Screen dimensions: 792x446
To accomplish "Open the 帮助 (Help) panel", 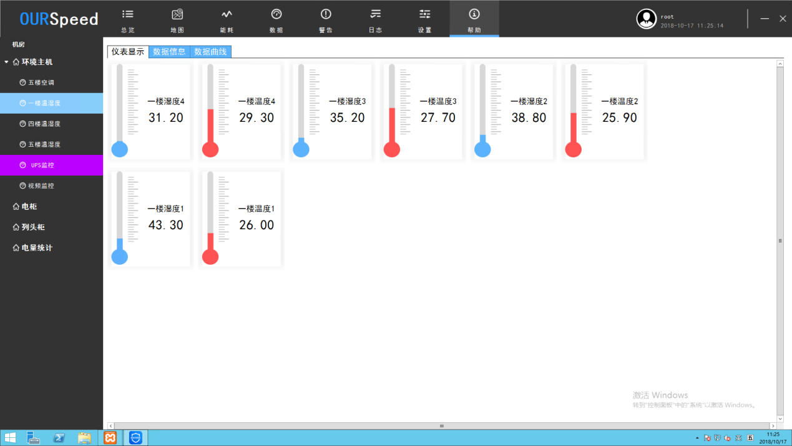I will tap(474, 19).
